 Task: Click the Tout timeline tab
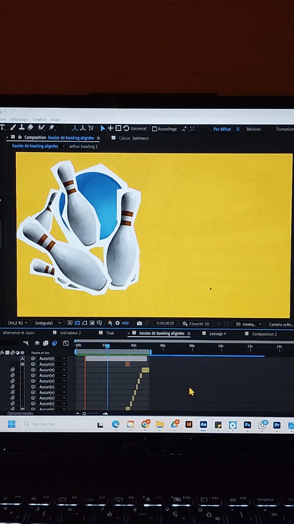(x=110, y=333)
